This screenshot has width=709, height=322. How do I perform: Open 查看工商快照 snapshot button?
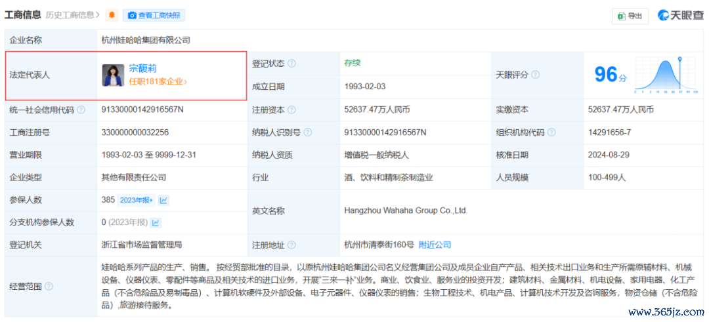(x=155, y=15)
